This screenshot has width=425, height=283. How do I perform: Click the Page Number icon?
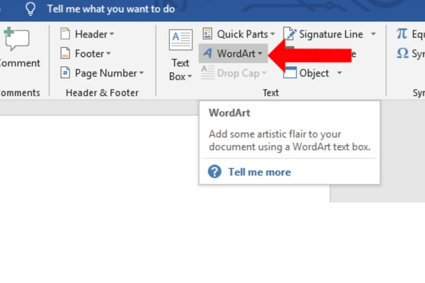point(65,73)
